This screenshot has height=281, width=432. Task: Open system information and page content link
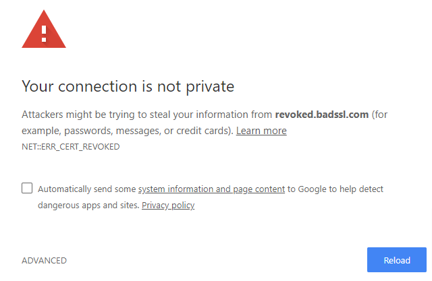click(211, 189)
